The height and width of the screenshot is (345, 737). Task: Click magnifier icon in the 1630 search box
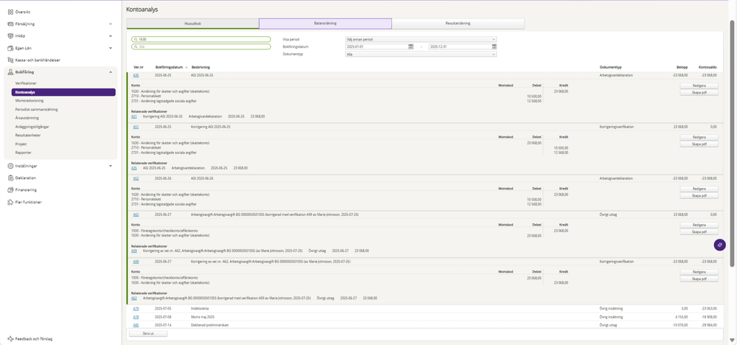[x=136, y=39]
